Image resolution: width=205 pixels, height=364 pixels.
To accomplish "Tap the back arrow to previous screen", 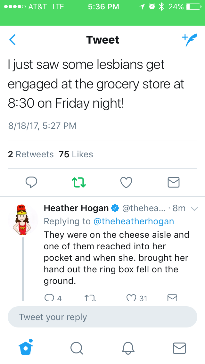I will click(12, 40).
